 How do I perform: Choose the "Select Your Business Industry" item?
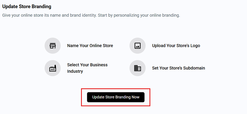[x=87, y=68]
